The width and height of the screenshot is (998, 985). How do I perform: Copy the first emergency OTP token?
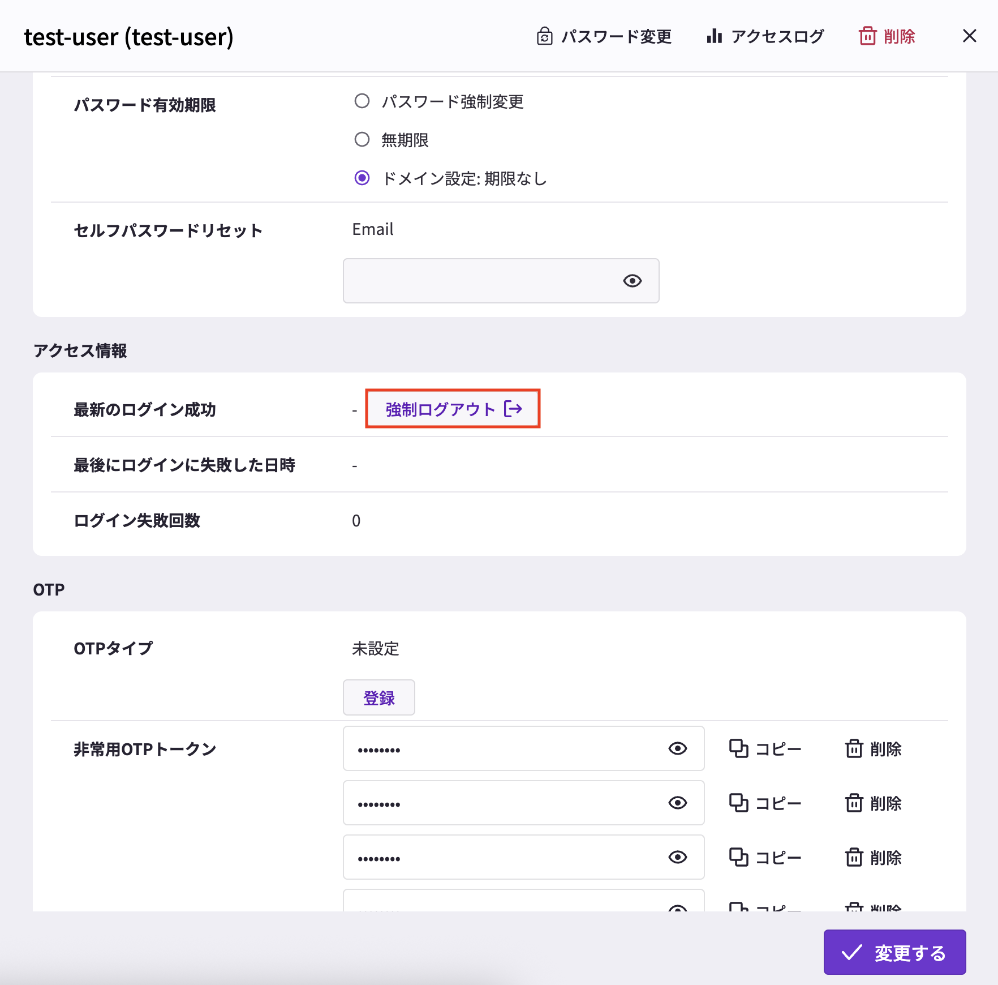pyautogui.click(x=765, y=749)
